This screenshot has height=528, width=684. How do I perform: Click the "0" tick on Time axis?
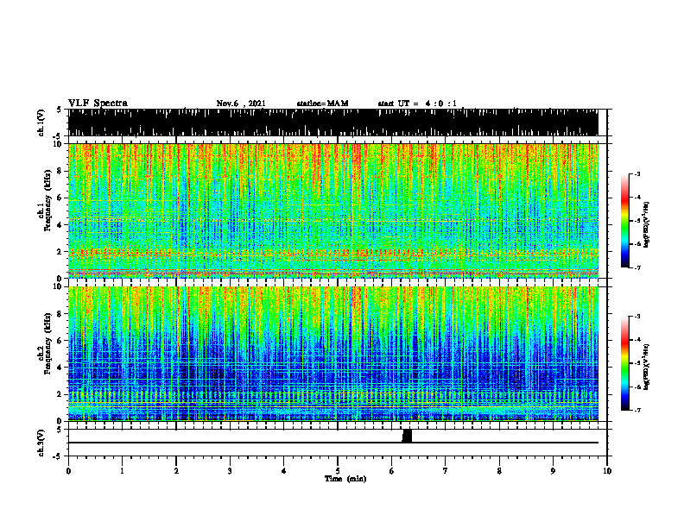68,471
